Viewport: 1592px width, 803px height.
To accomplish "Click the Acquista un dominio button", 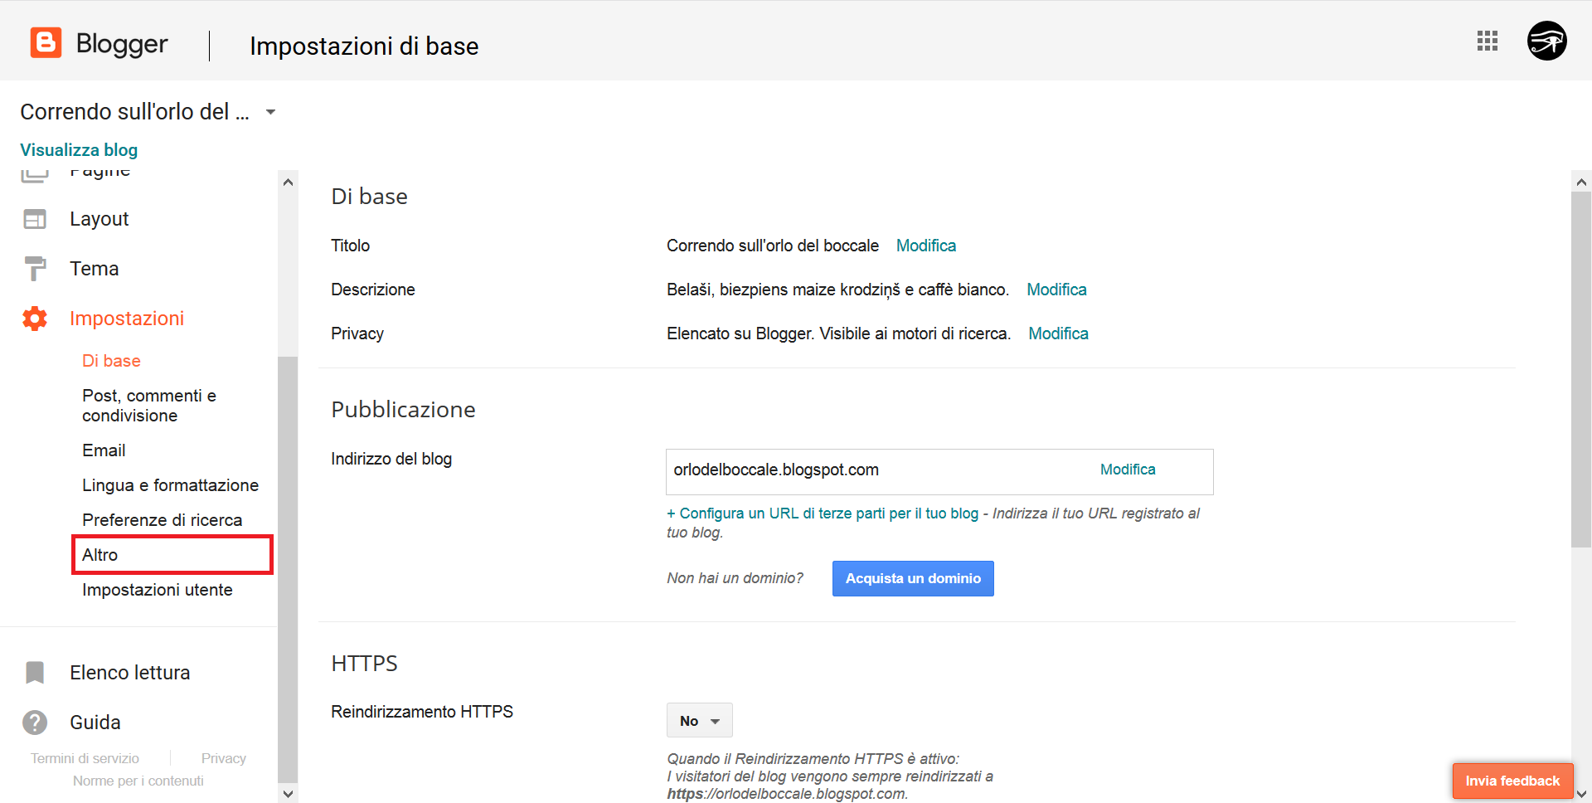I will click(913, 579).
